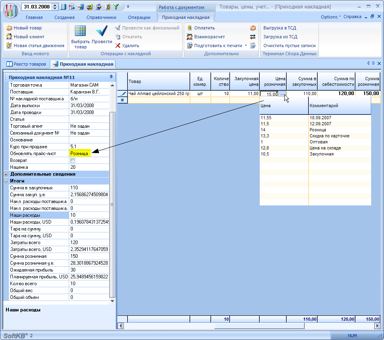Open the Справочники ribbon tab
Screen dimensions: 384x340
(x=101, y=17)
